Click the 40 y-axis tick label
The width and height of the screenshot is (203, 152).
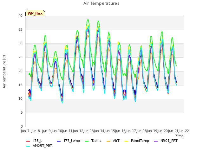(x=20, y=16)
